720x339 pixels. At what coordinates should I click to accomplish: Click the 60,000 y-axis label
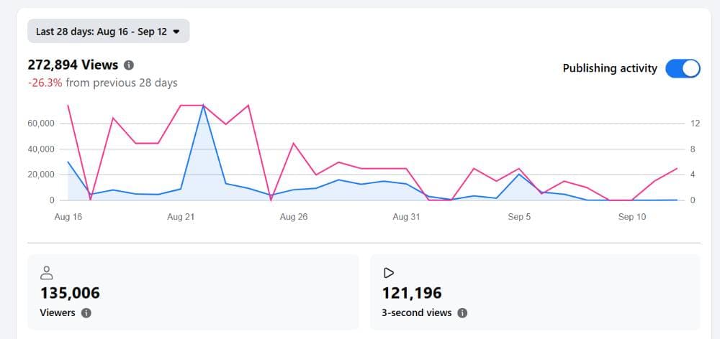pos(41,124)
